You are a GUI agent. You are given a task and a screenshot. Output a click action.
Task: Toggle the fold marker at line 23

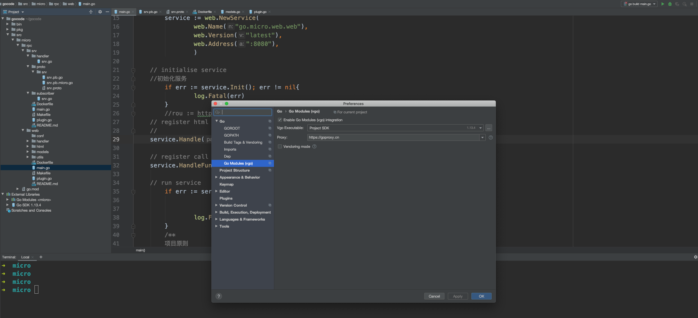133,87
